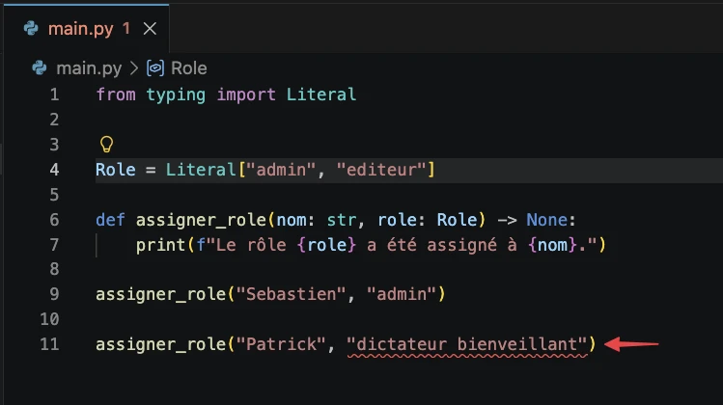Close the main.py editor tab
Screen dimensions: 723x405
150,29
